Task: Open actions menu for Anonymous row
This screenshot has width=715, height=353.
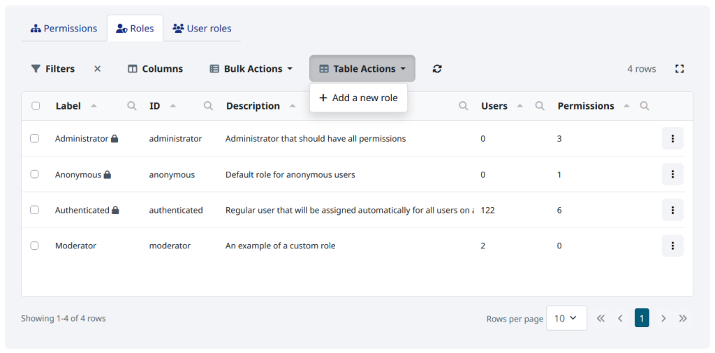Action: click(x=672, y=174)
